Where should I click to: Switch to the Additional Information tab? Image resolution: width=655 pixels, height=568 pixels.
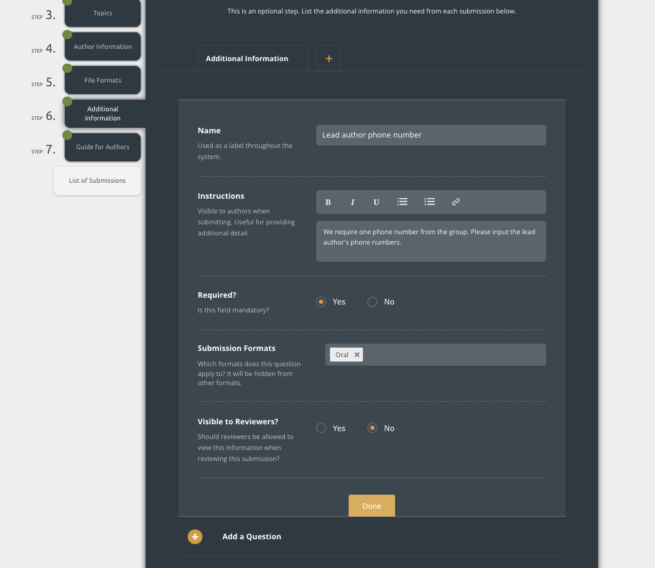click(x=252, y=59)
